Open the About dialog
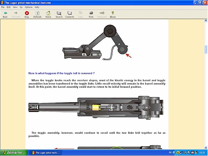This screenshot has height=156, width=208. [x=113, y=15]
